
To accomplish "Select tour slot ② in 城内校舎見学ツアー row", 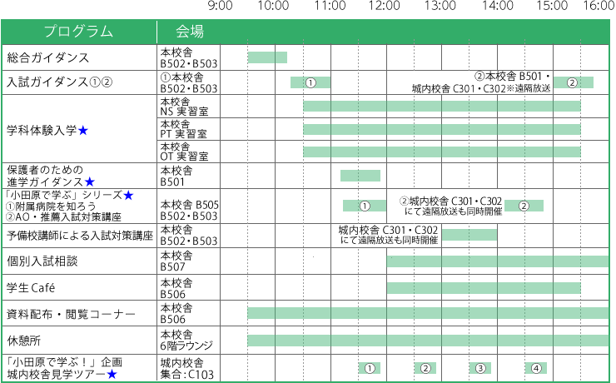I will [x=425, y=368].
